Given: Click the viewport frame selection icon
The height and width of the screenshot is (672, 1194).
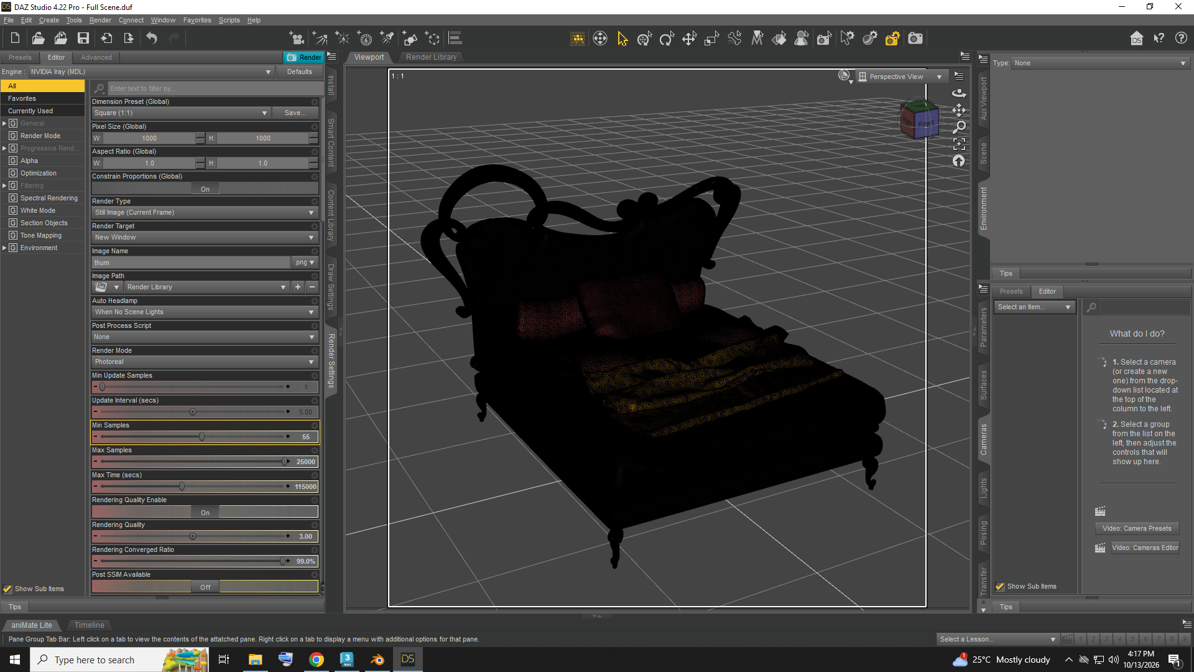Looking at the screenshot, I should pos(959,144).
